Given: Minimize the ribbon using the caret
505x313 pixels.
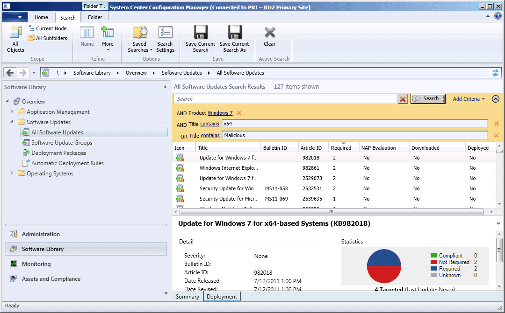Looking at the screenshot, I should 488,16.
